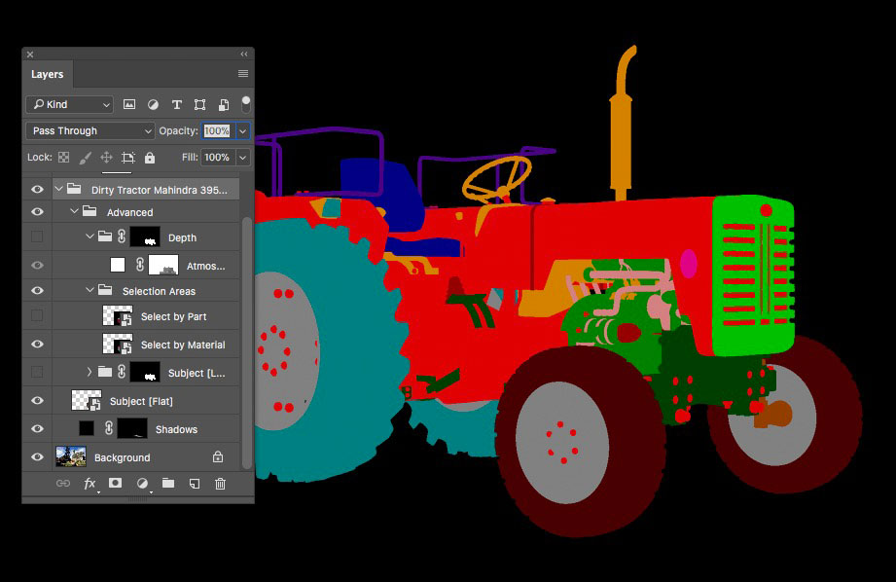Click the add layer mask icon
The image size is (896, 582).
coord(116,484)
